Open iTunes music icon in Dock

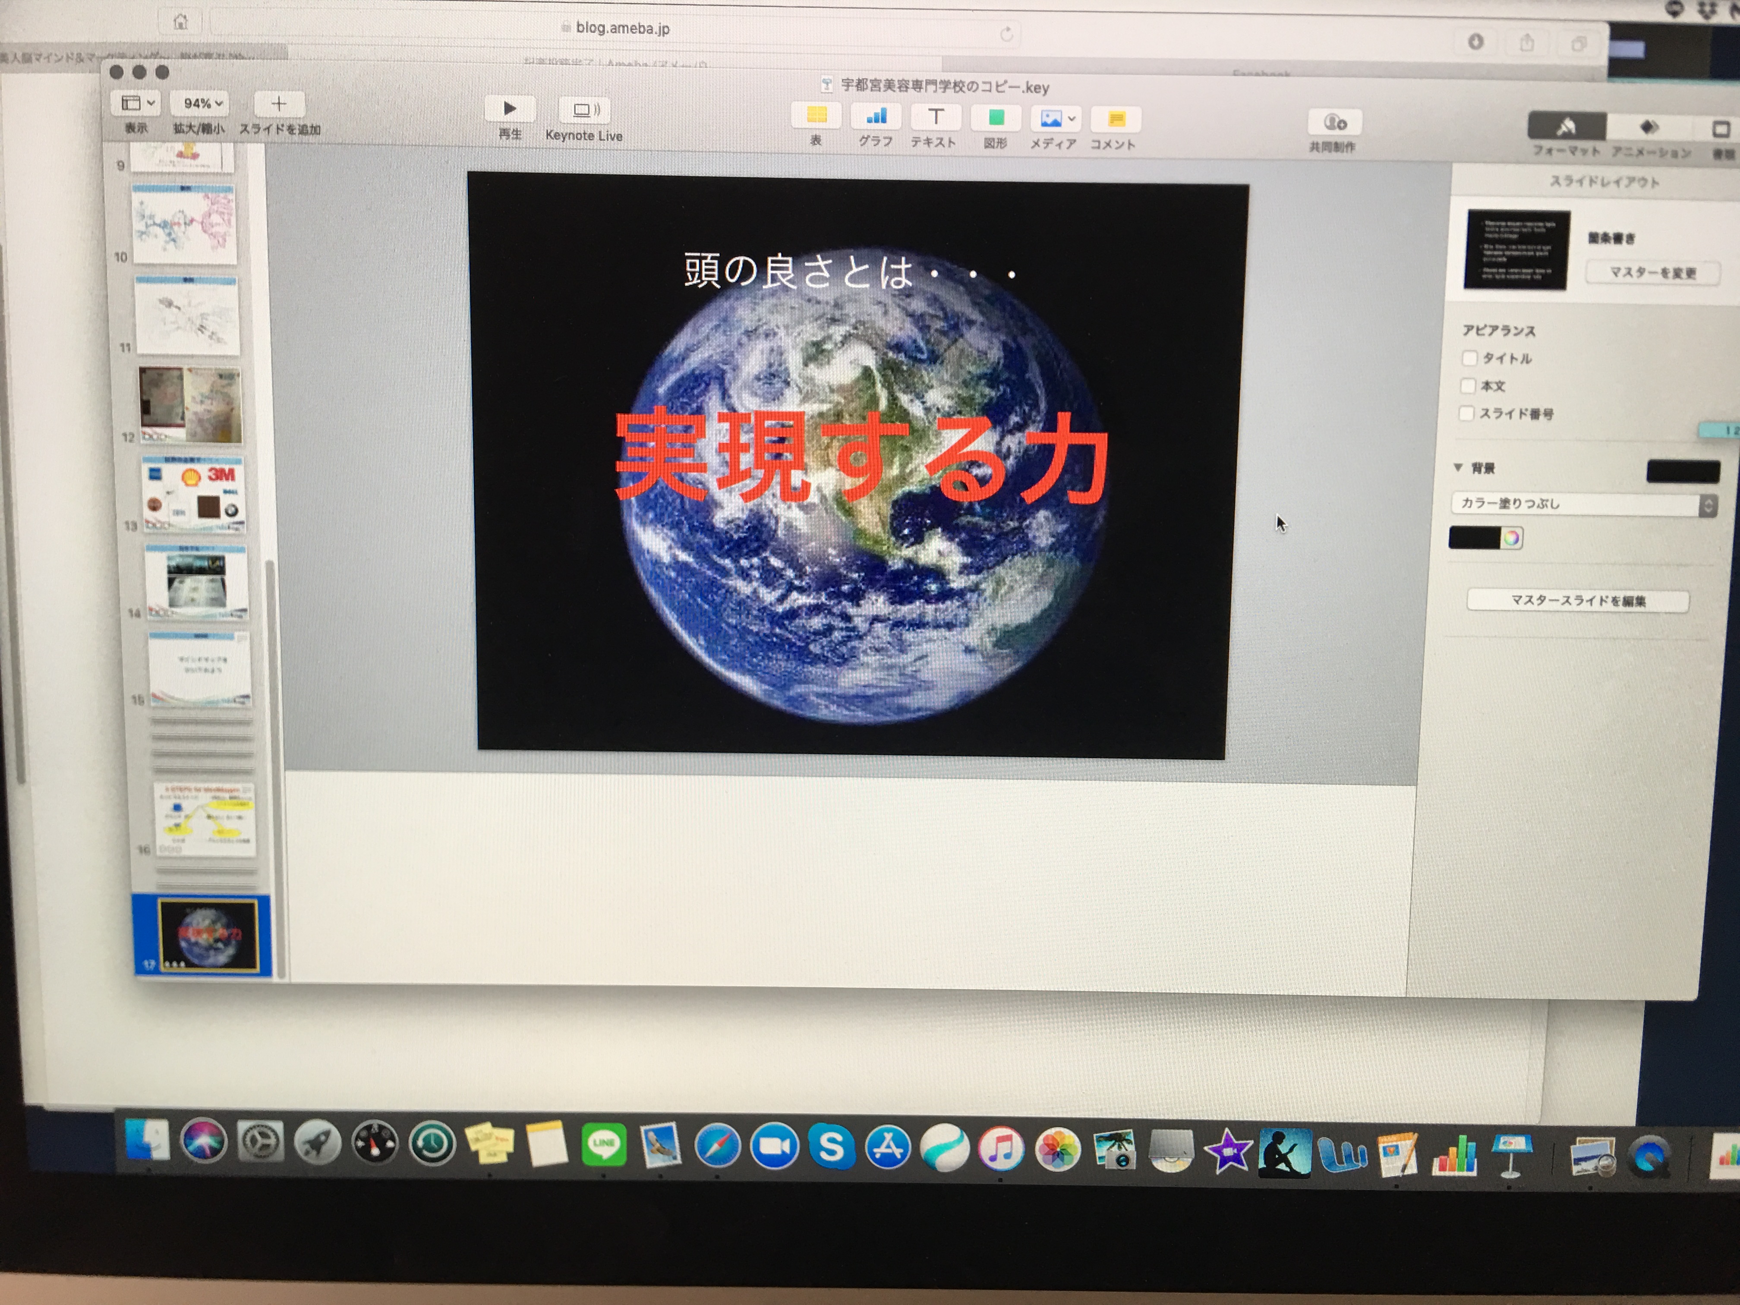tap(1001, 1149)
